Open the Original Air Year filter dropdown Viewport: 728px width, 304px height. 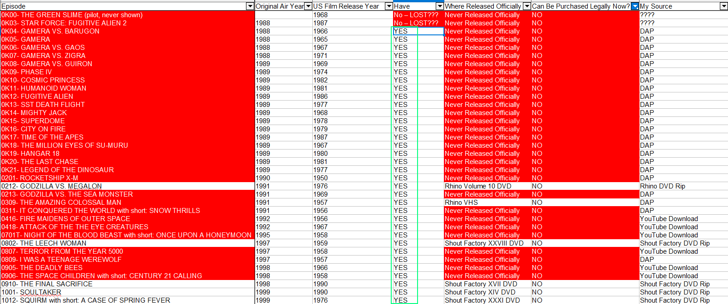pyautogui.click(x=308, y=6)
